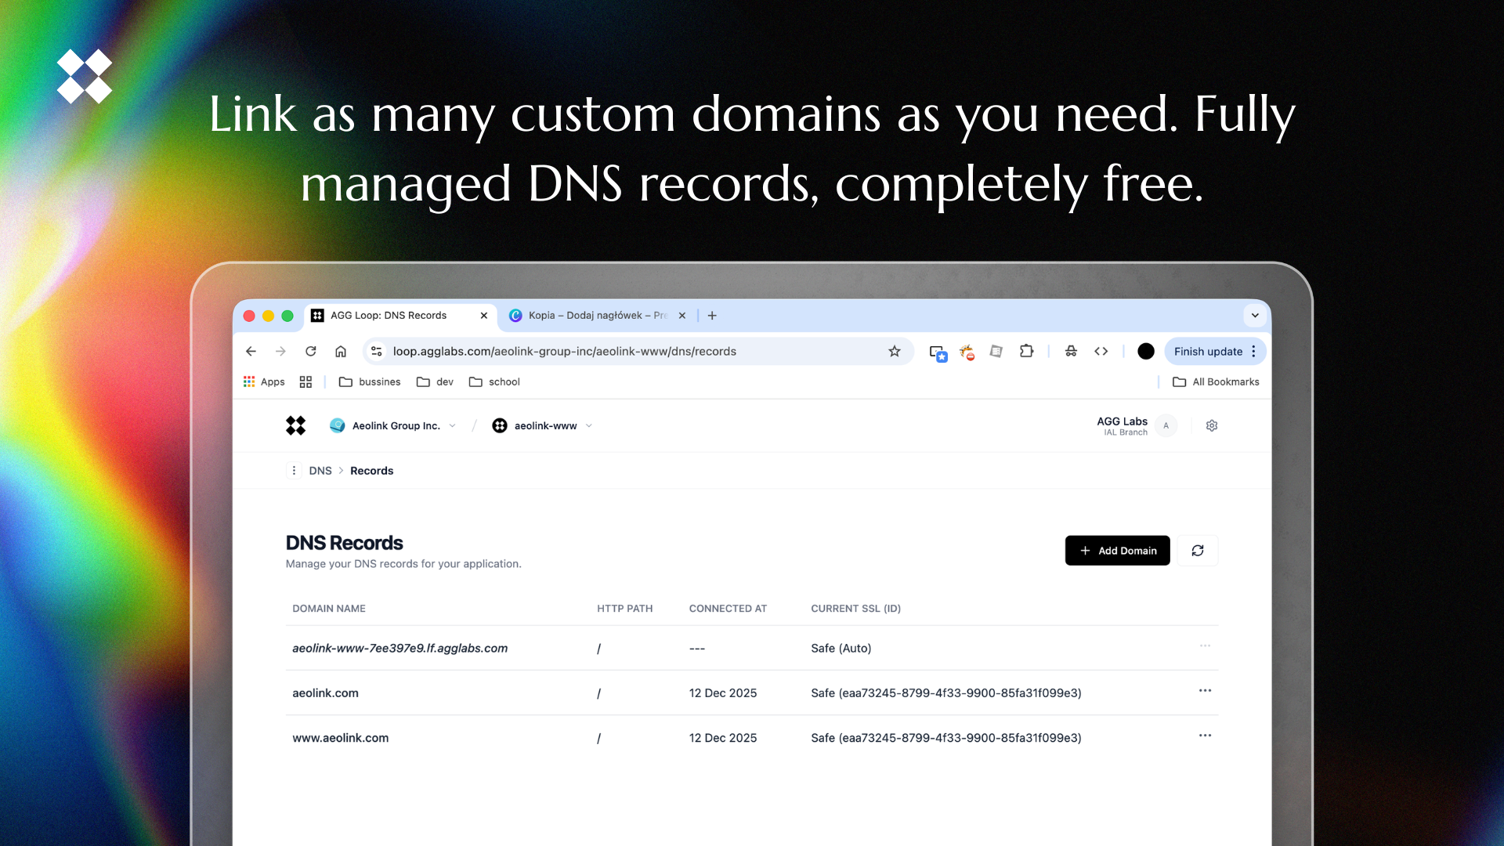This screenshot has height=846, width=1504.
Task: Click the DNS breadcrumb link
Action: click(320, 471)
